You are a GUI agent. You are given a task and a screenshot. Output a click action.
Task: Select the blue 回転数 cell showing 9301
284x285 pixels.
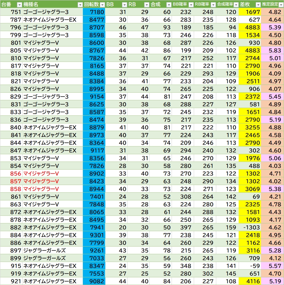[x=94, y=235]
